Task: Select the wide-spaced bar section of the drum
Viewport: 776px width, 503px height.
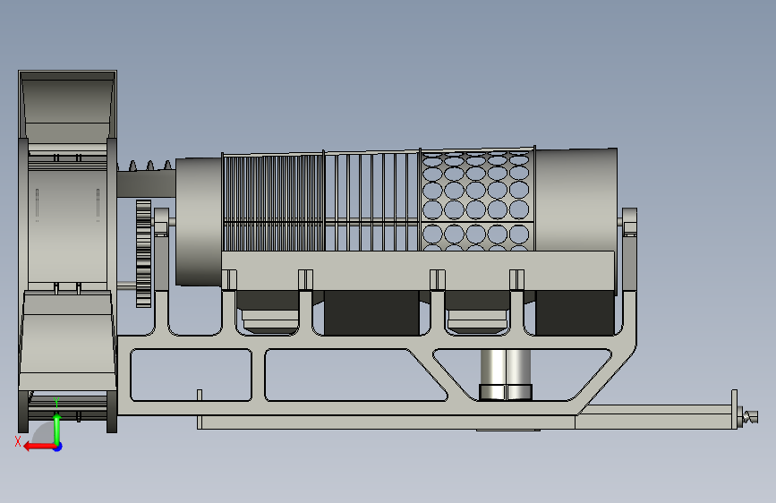Action: click(372, 200)
